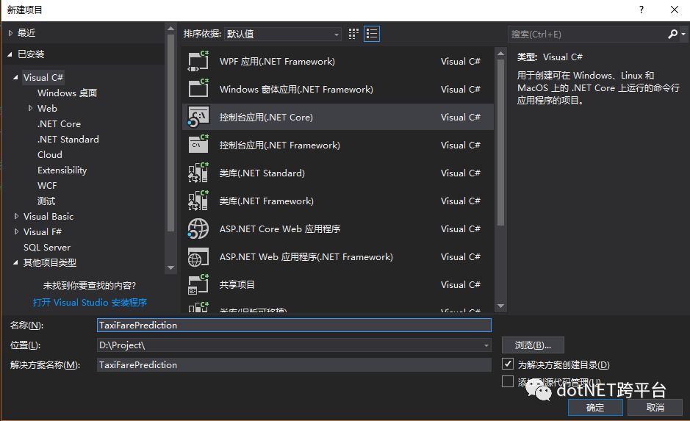Click the 类库(.NET Standard) template icon
The height and width of the screenshot is (421, 690).
tap(198, 173)
